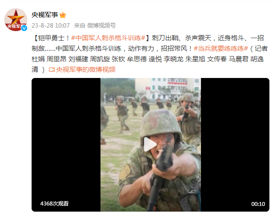This screenshot has width=276, height=216.
Task: Open 央视军事 profile avatar
Action: coord(16,20)
